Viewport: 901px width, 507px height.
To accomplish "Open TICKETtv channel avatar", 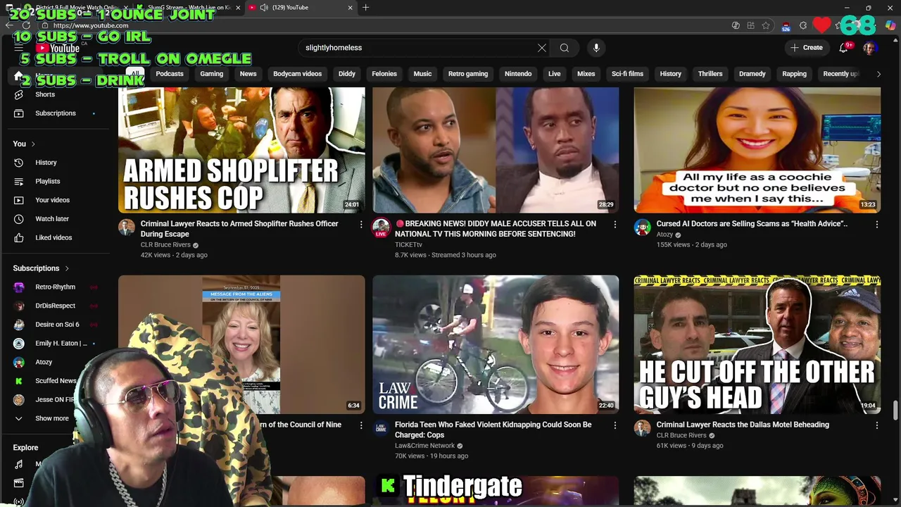I will click(x=381, y=227).
